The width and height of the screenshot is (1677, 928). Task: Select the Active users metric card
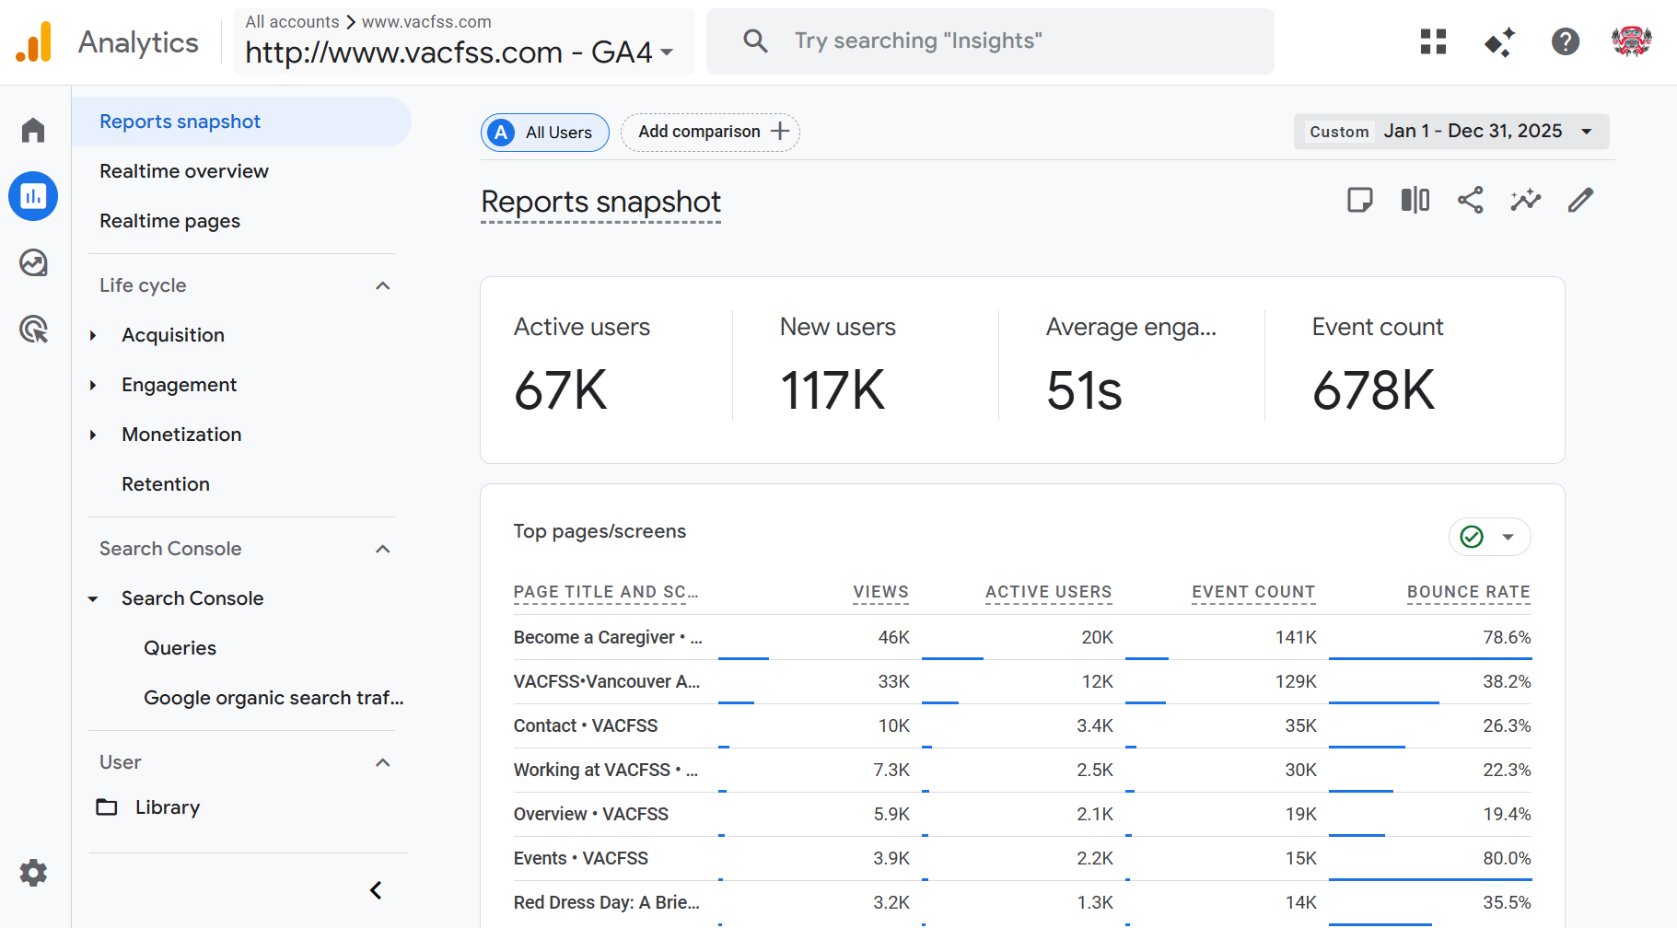pyautogui.click(x=606, y=366)
